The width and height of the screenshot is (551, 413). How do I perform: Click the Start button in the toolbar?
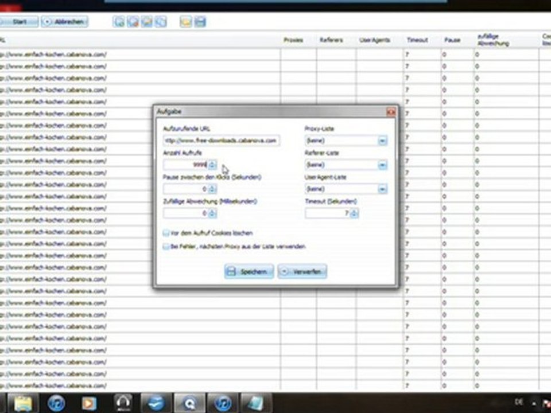pyautogui.click(x=18, y=22)
